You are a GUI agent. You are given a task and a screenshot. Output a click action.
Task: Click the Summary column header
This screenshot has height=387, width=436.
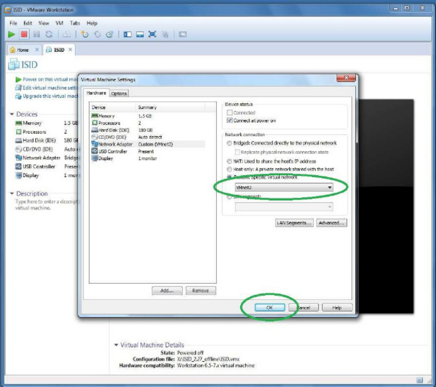click(x=170, y=107)
